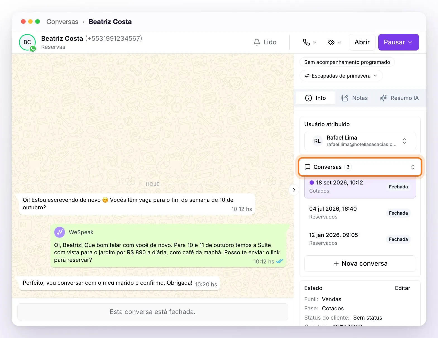
Task: Click the chat bubble icon beside Conversas
Action: point(307,167)
